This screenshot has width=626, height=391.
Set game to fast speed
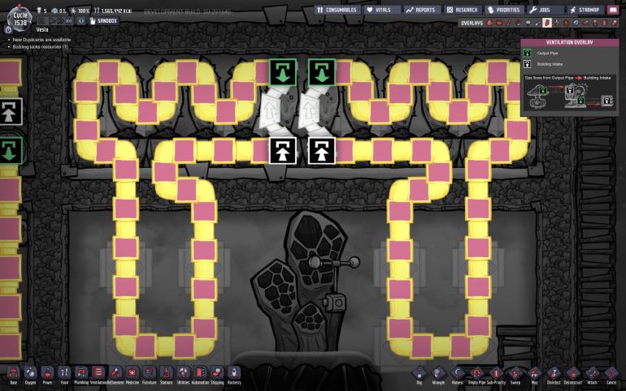pos(60,21)
